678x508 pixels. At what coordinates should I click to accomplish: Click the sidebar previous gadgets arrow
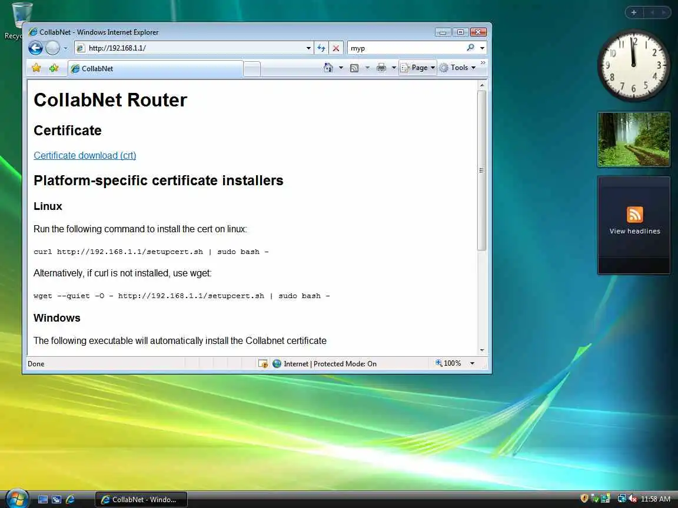tap(652, 12)
